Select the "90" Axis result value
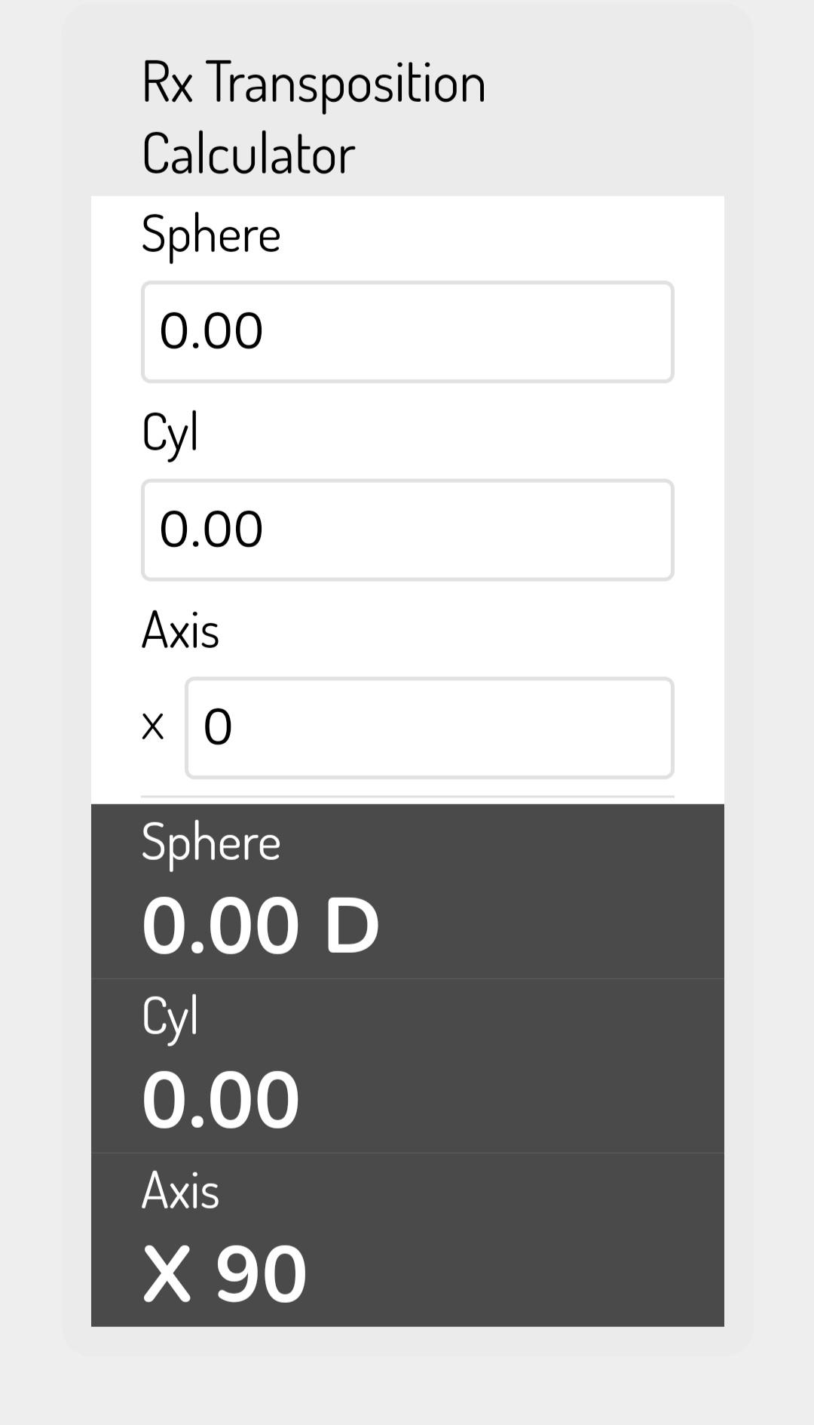The width and height of the screenshot is (814, 1425). pyautogui.click(x=261, y=1275)
